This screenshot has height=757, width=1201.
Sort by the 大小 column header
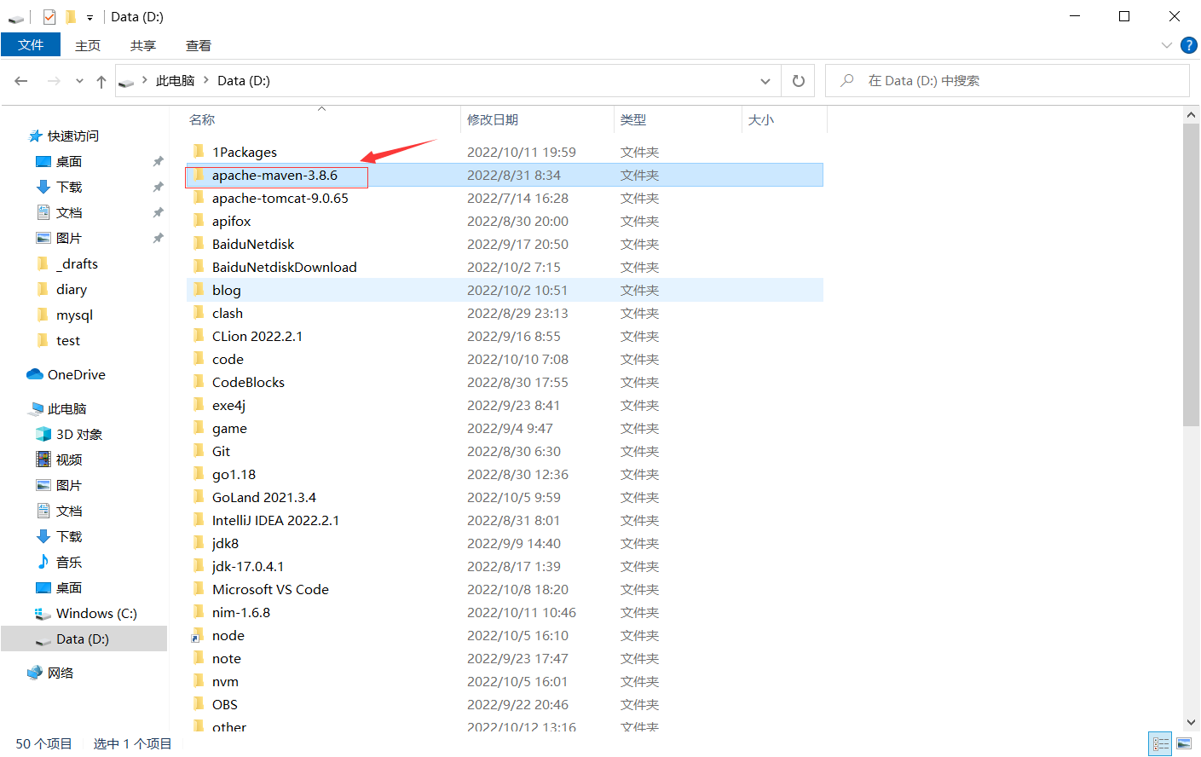pyautogui.click(x=761, y=120)
